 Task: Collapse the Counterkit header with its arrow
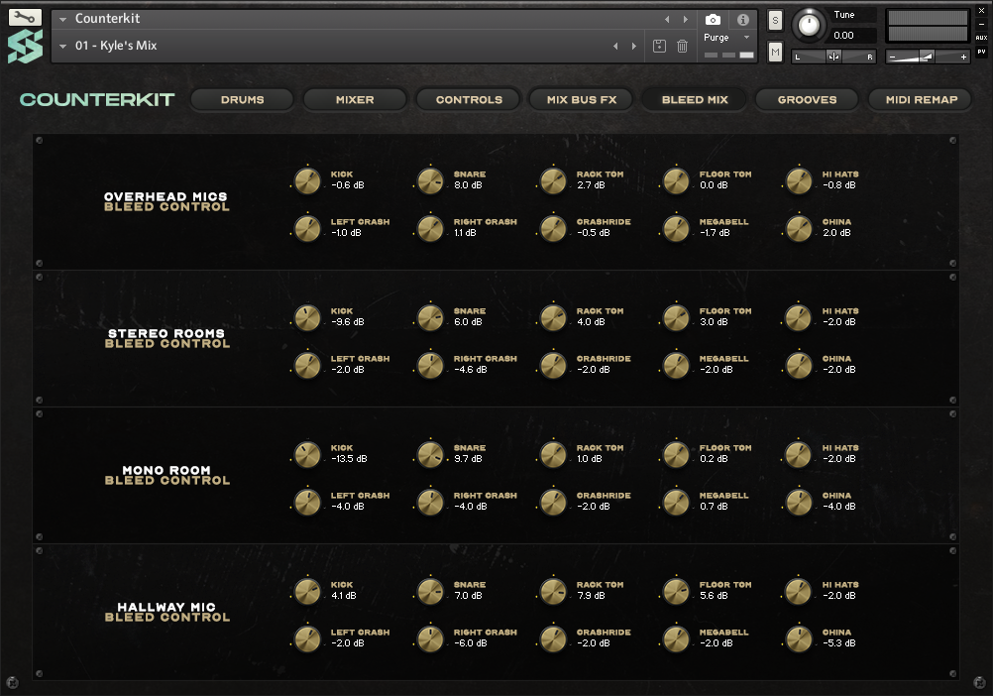[61, 17]
